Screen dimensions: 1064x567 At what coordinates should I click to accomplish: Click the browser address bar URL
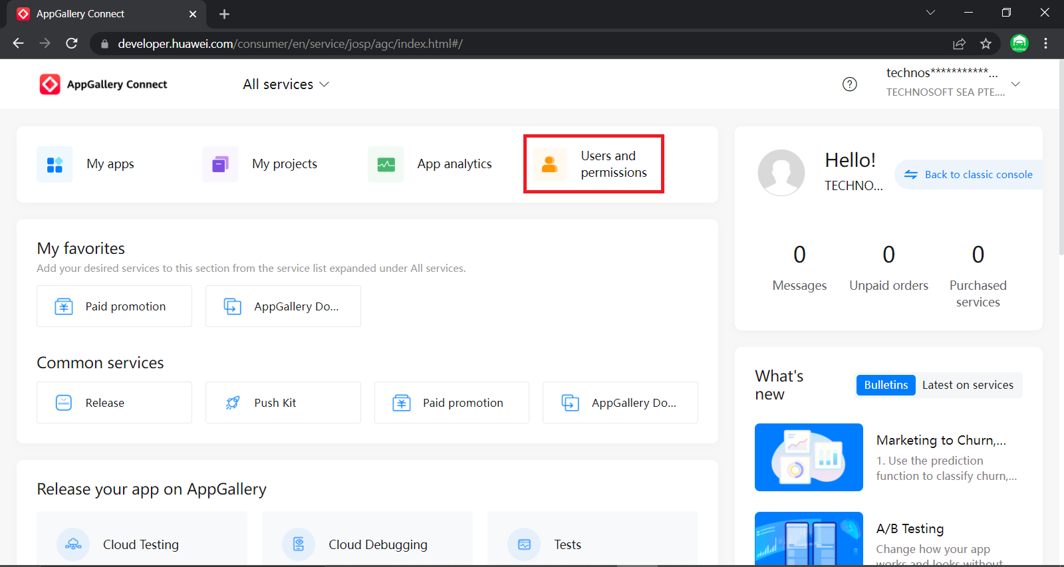coord(290,44)
